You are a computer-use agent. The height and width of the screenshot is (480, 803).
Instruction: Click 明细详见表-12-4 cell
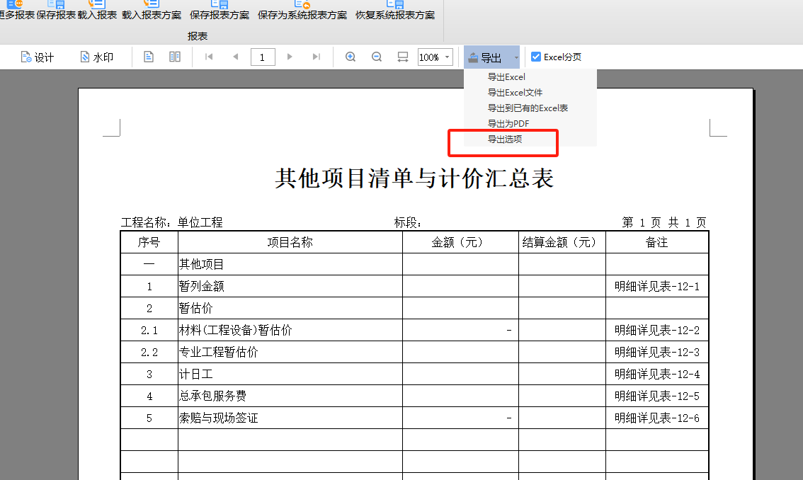coord(657,375)
